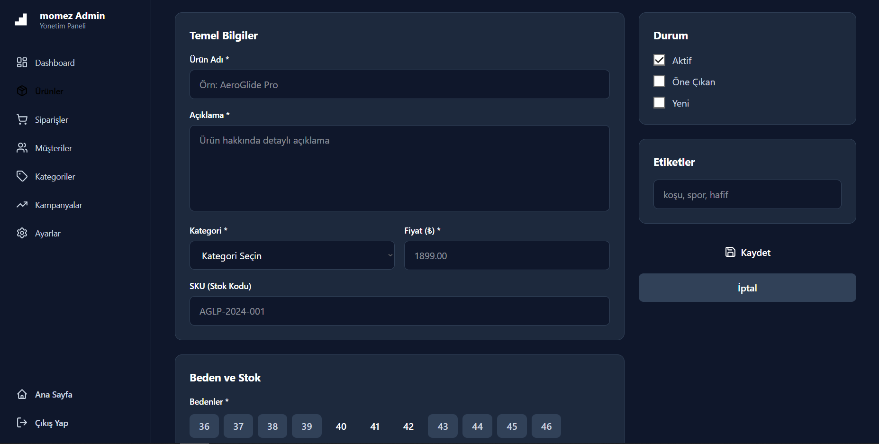879x444 pixels.
Task: Click the Ayarlar gear icon
Action: tap(22, 233)
